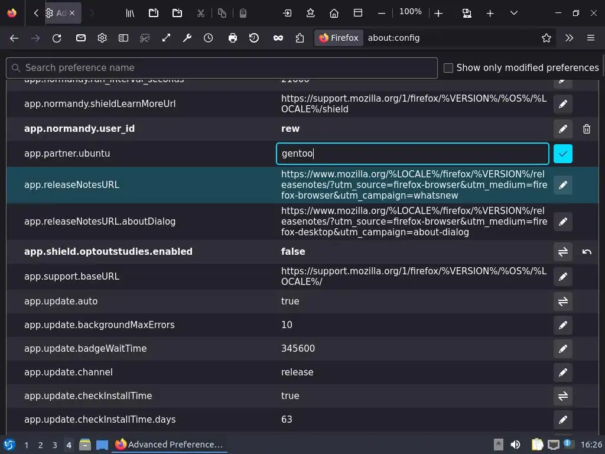Click the Firefox identity badge
This screenshot has width=605, height=454.
pos(339,38)
